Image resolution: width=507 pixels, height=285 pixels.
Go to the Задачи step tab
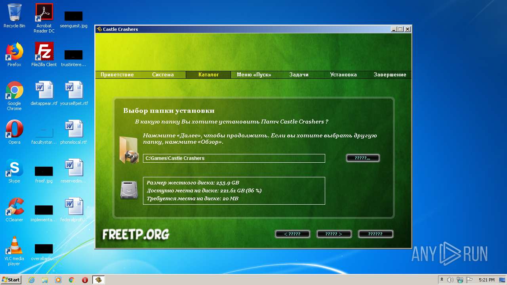coord(299,74)
